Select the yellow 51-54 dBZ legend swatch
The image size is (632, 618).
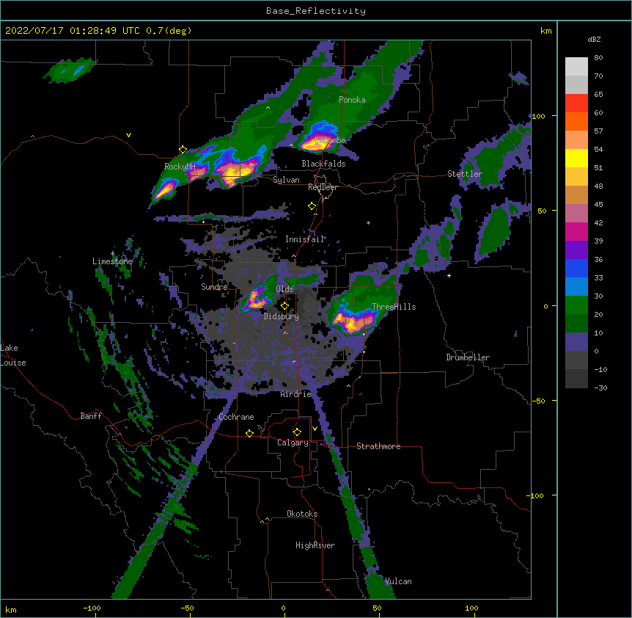[x=576, y=158]
